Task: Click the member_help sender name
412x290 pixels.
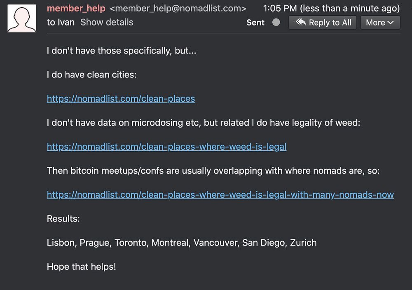Action: [x=76, y=8]
